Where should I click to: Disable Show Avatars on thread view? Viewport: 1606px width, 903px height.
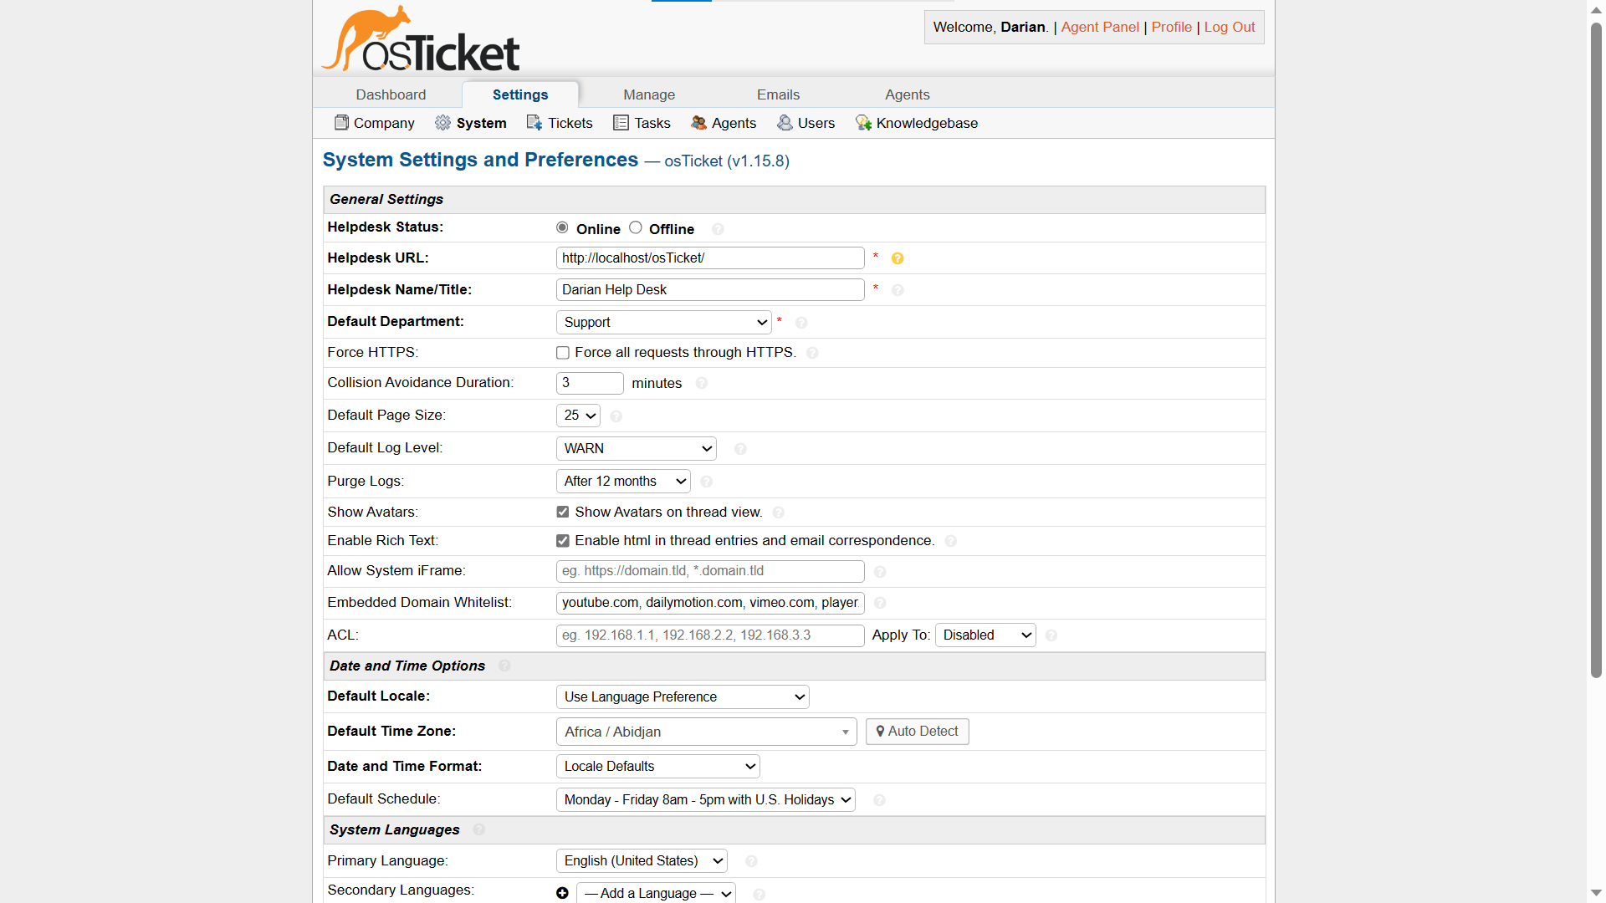point(561,512)
